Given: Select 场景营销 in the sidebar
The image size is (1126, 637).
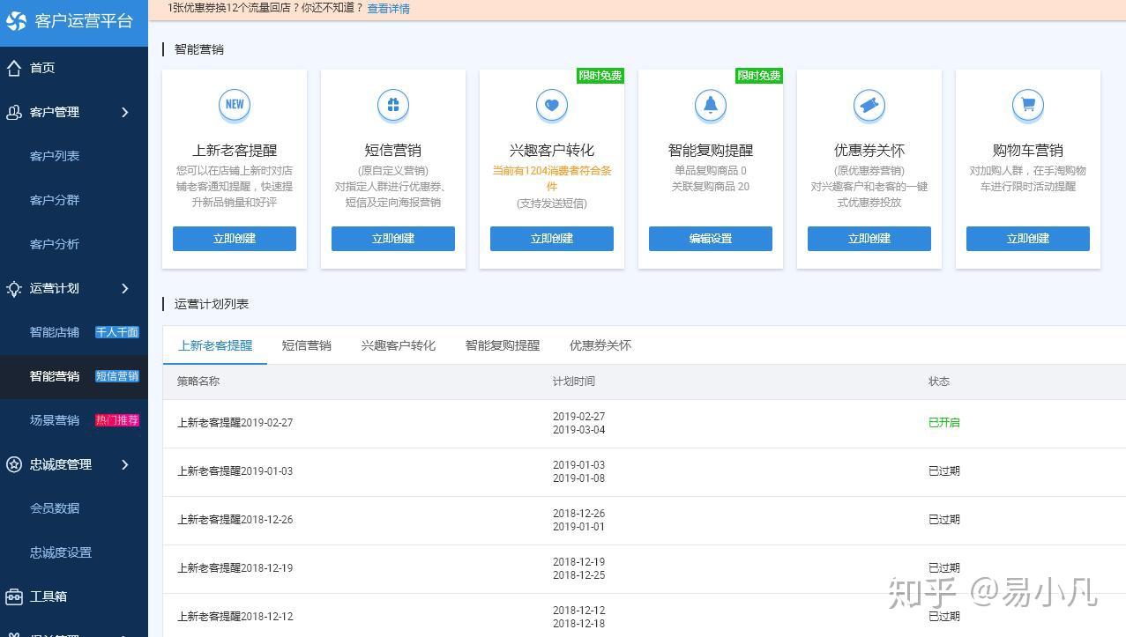Looking at the screenshot, I should click(55, 420).
